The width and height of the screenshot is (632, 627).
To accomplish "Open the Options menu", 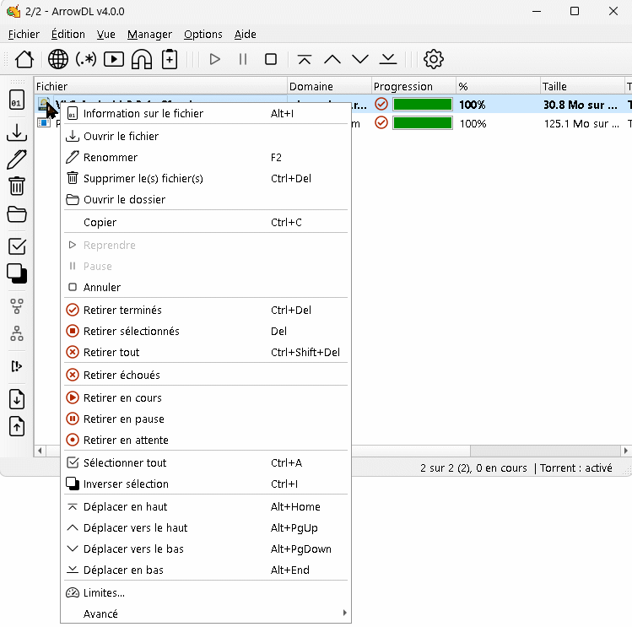I will 203,35.
